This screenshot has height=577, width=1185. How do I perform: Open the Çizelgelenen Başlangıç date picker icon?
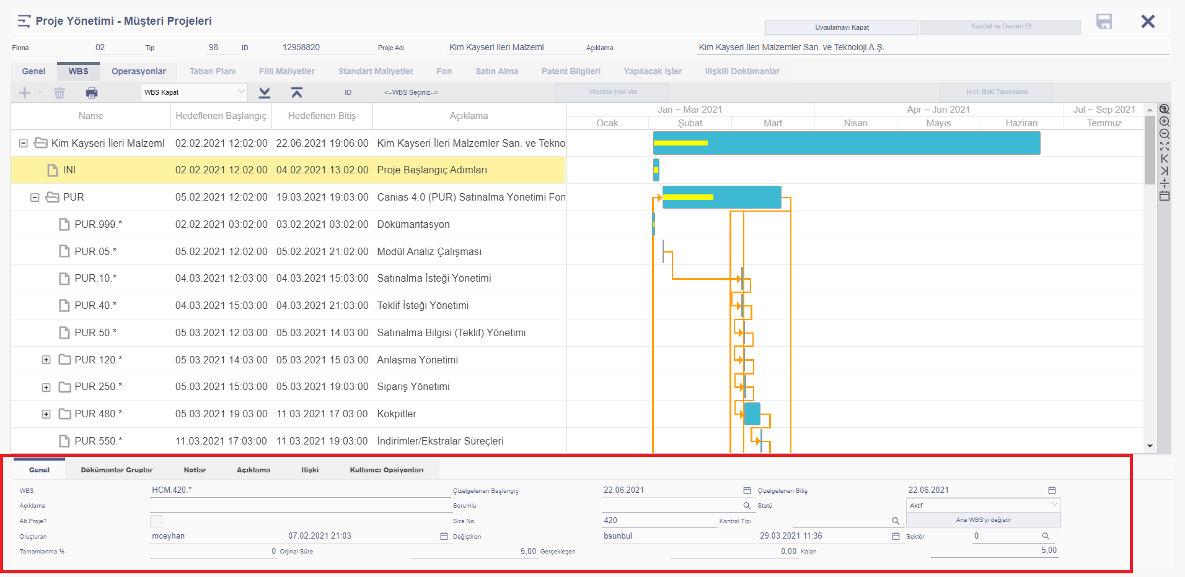click(x=747, y=490)
